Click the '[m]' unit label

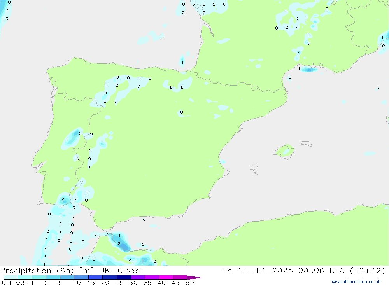click(x=87, y=270)
